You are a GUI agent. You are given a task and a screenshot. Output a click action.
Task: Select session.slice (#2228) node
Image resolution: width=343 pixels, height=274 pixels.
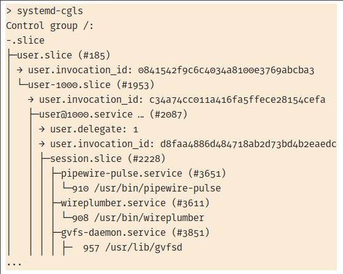pos(108,159)
